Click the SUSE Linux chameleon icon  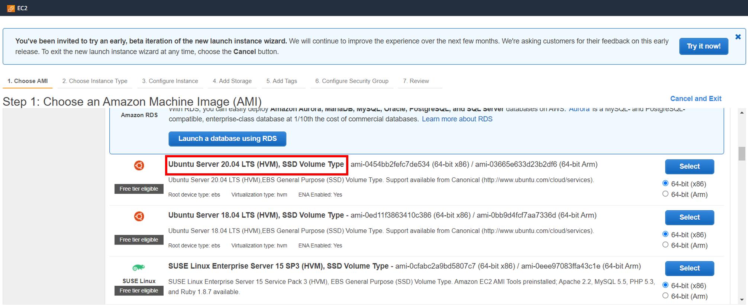[x=139, y=267]
